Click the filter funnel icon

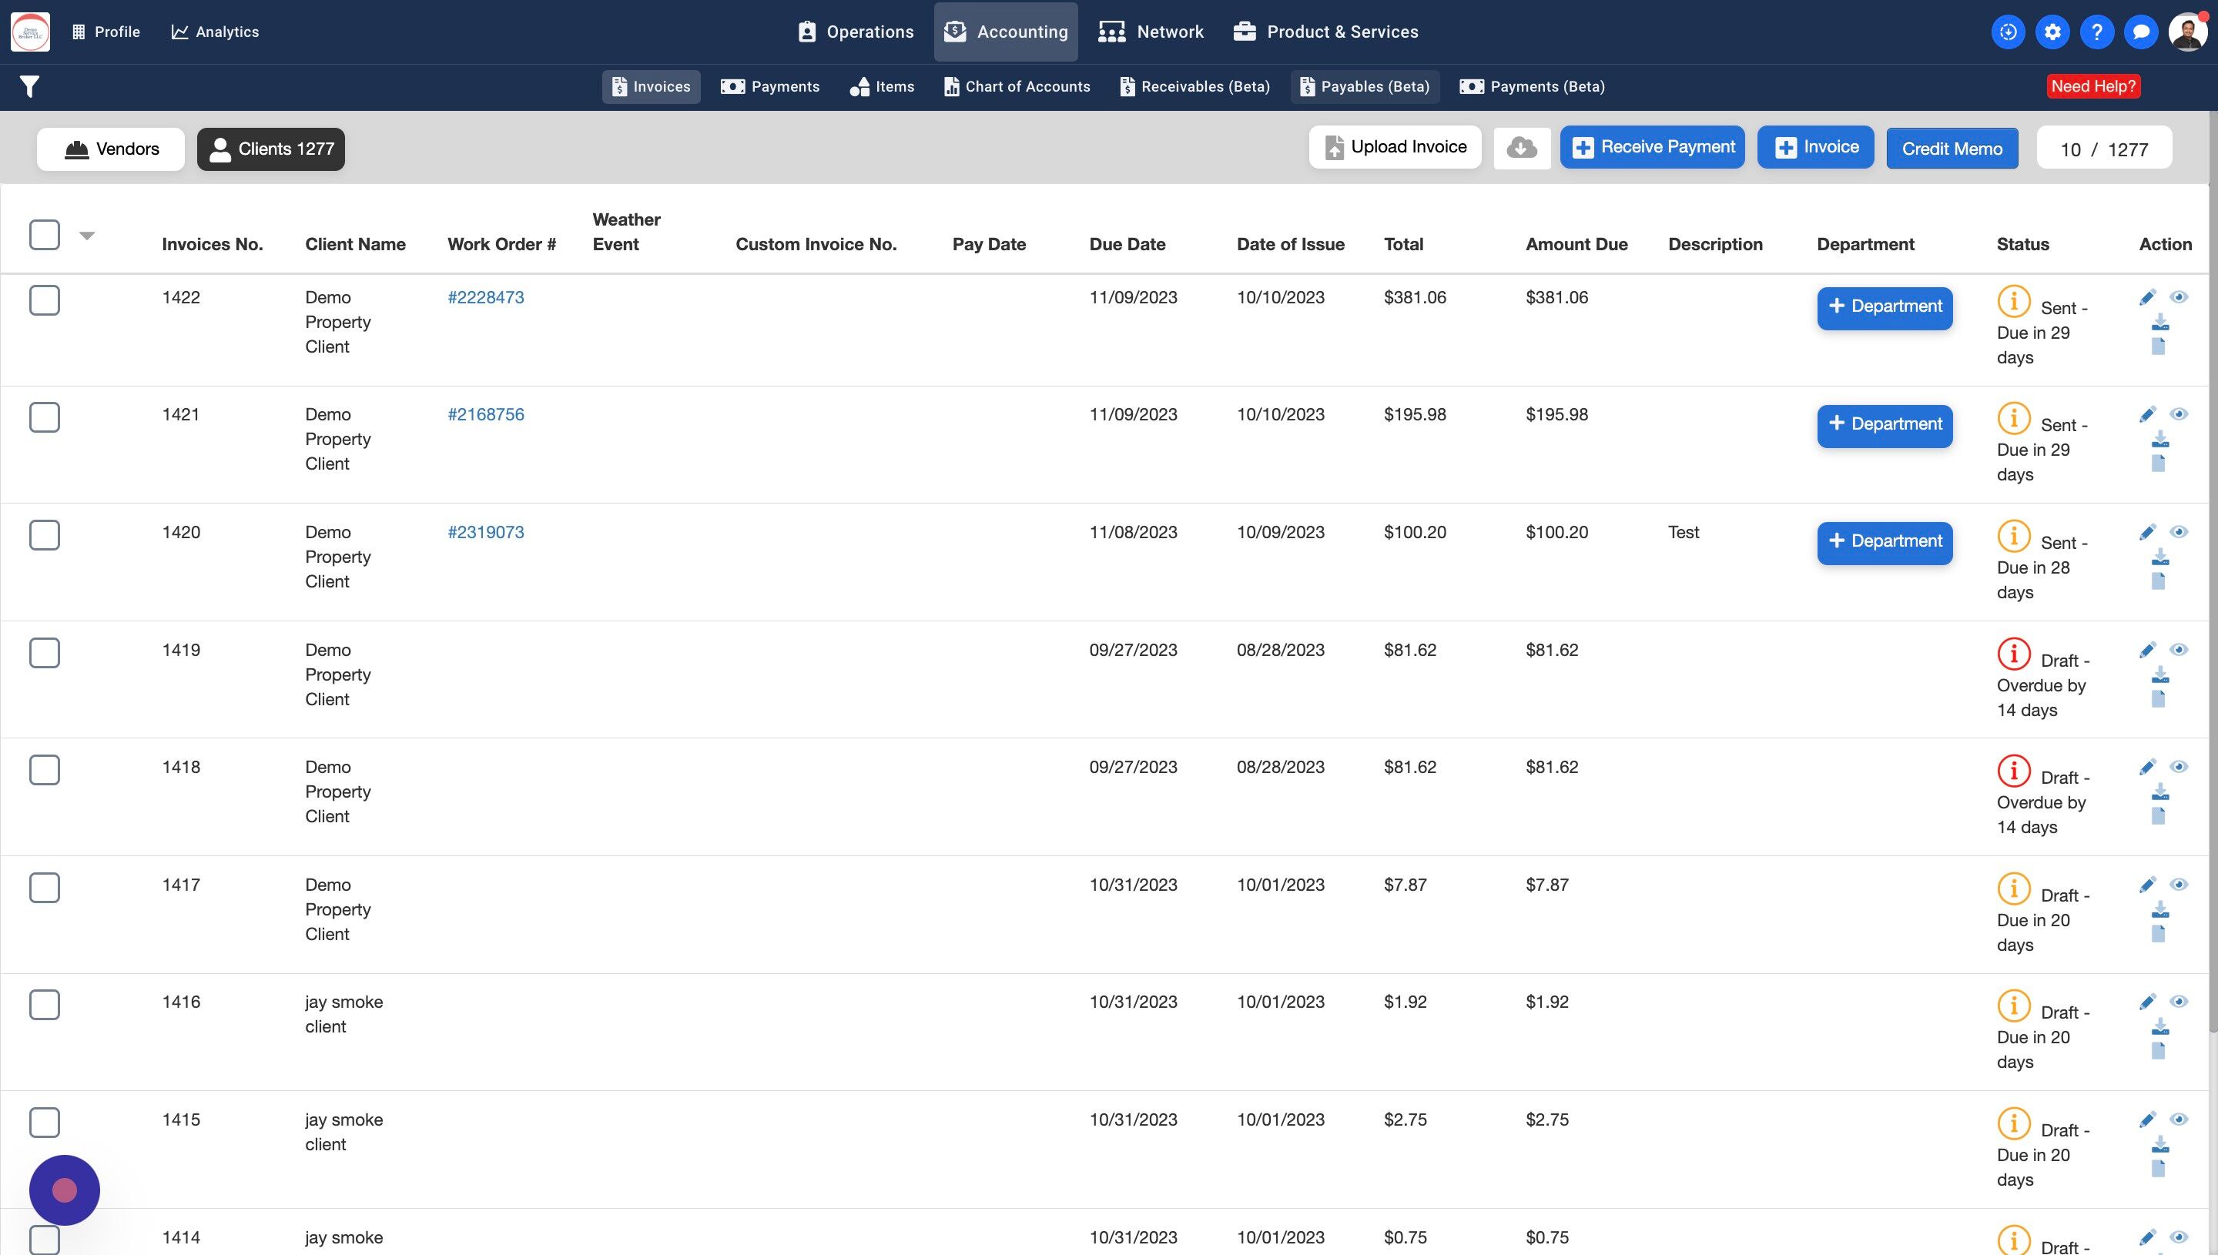coord(29,86)
